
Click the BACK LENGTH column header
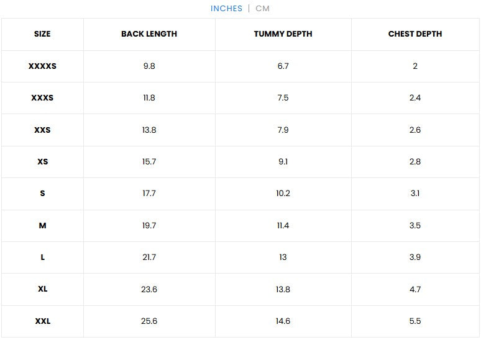coord(149,34)
